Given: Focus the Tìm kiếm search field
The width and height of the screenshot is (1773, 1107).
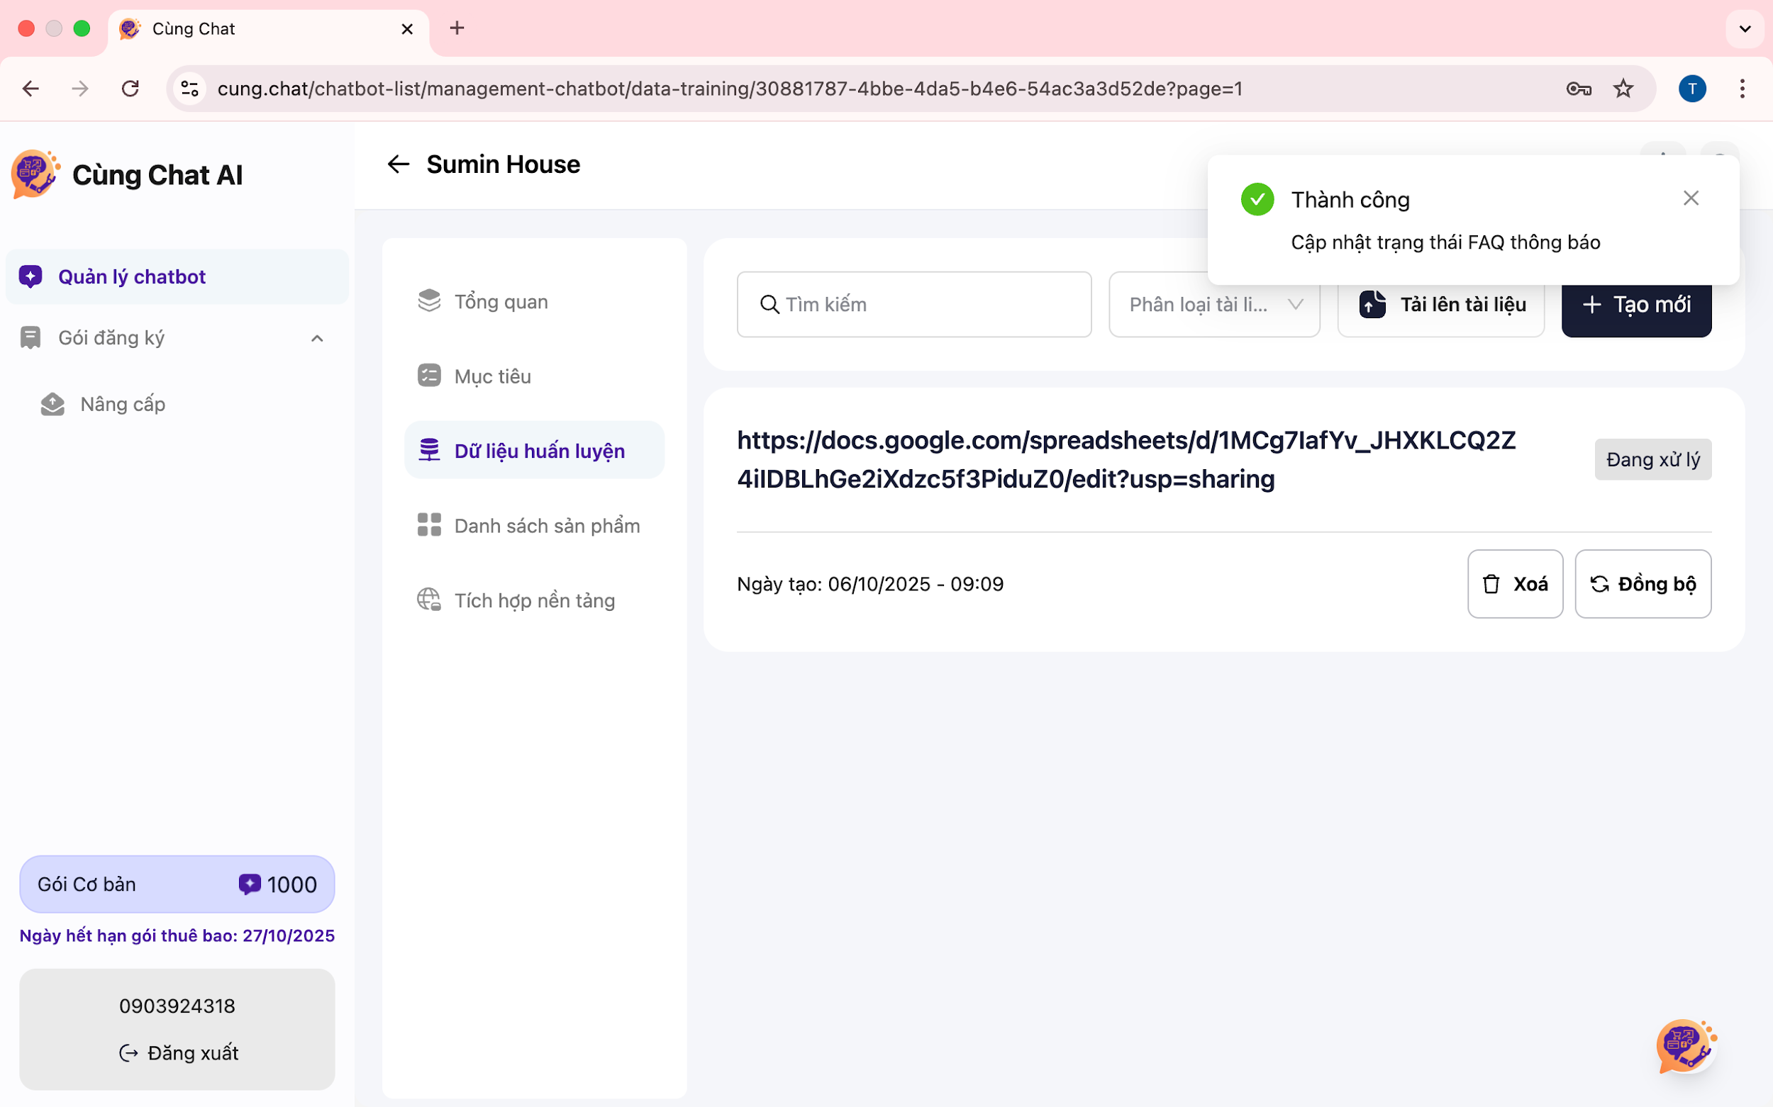Looking at the screenshot, I should (x=930, y=305).
